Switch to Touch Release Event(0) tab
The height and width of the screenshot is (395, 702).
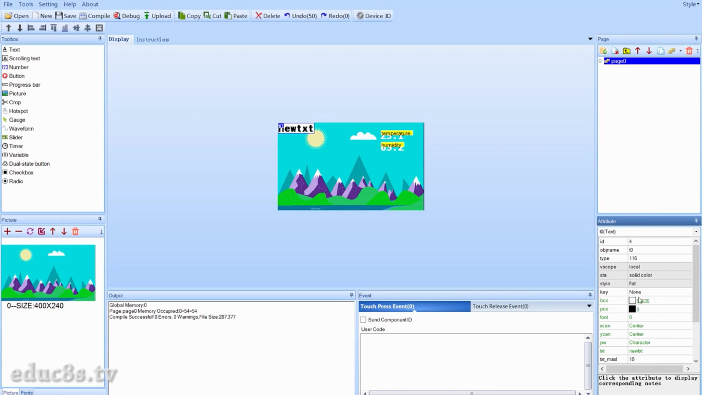pyautogui.click(x=500, y=306)
